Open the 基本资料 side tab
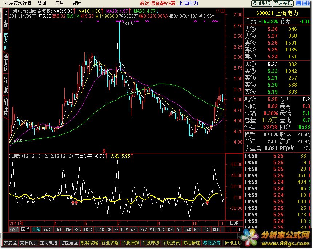This screenshot has width=313, height=249. click(x=5, y=63)
